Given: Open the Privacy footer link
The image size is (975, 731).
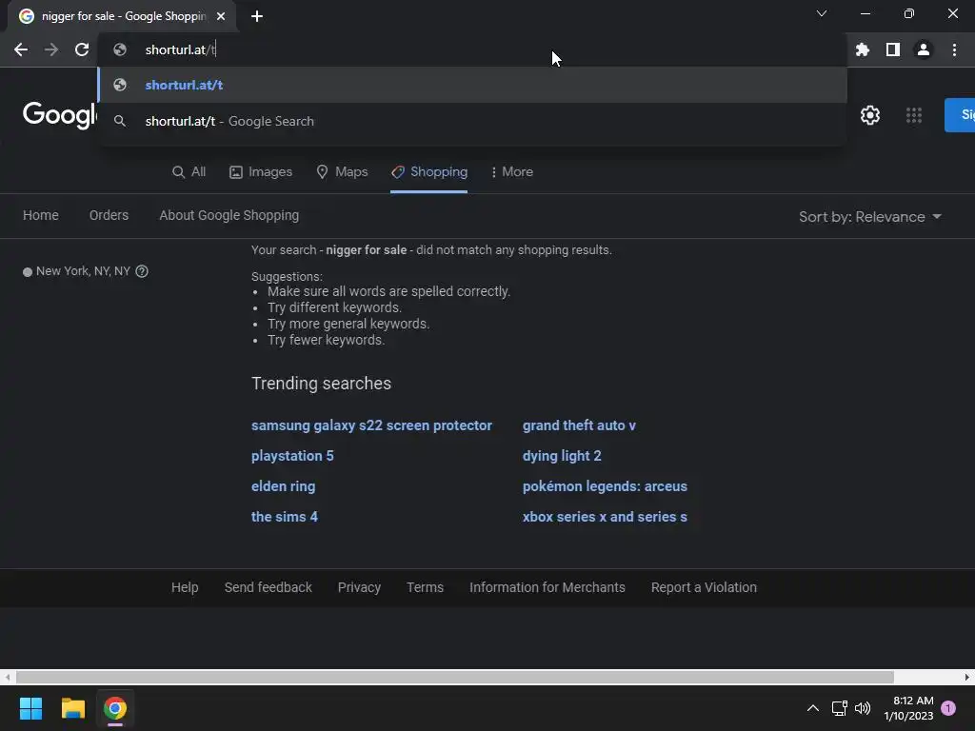Looking at the screenshot, I should point(359,587).
